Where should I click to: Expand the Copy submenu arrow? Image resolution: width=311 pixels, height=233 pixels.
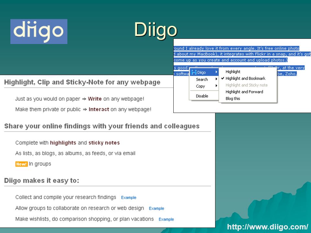[x=216, y=86]
